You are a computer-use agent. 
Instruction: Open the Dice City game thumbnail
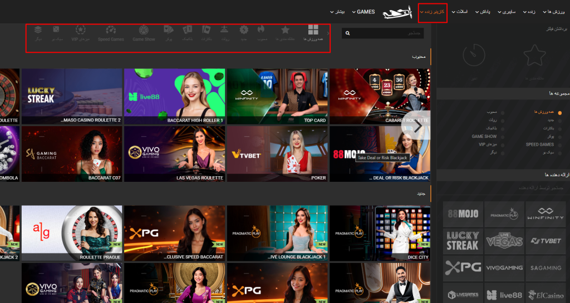pyautogui.click(x=380, y=233)
